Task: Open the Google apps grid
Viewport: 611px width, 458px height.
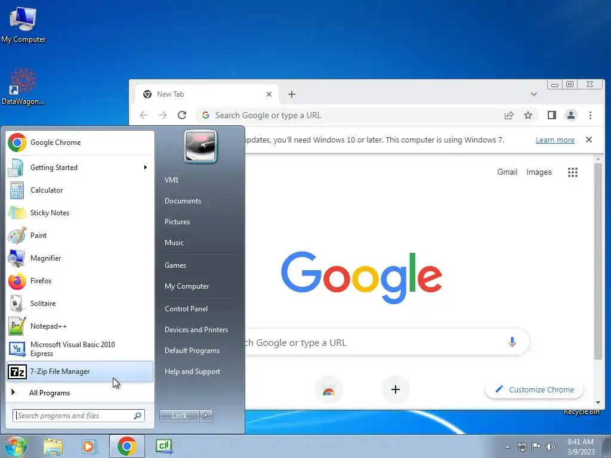Action: [x=573, y=172]
